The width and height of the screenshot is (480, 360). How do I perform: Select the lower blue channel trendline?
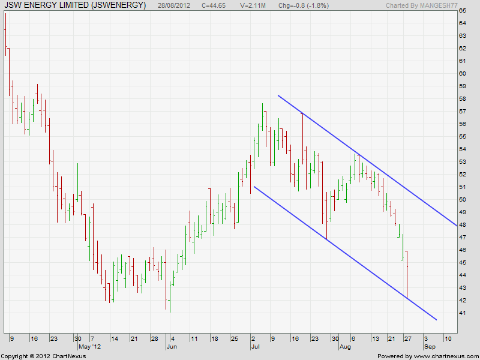(346, 253)
